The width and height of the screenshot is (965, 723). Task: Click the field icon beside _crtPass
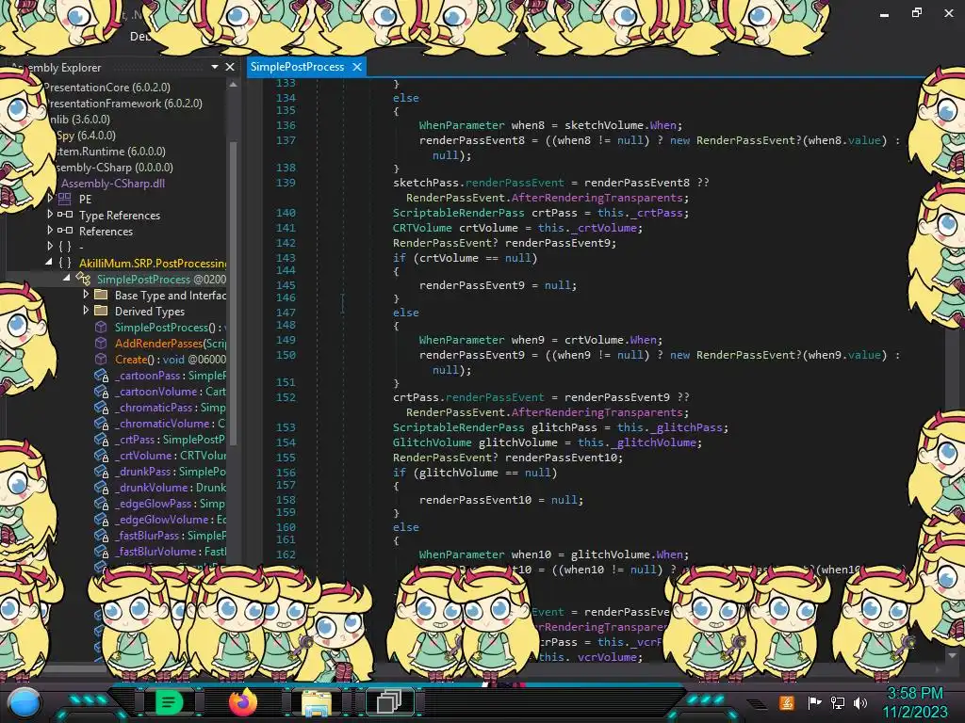101,439
